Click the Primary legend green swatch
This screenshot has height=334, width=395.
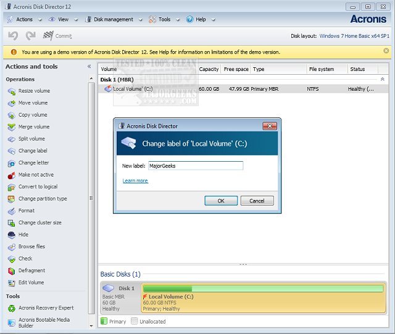click(x=104, y=321)
